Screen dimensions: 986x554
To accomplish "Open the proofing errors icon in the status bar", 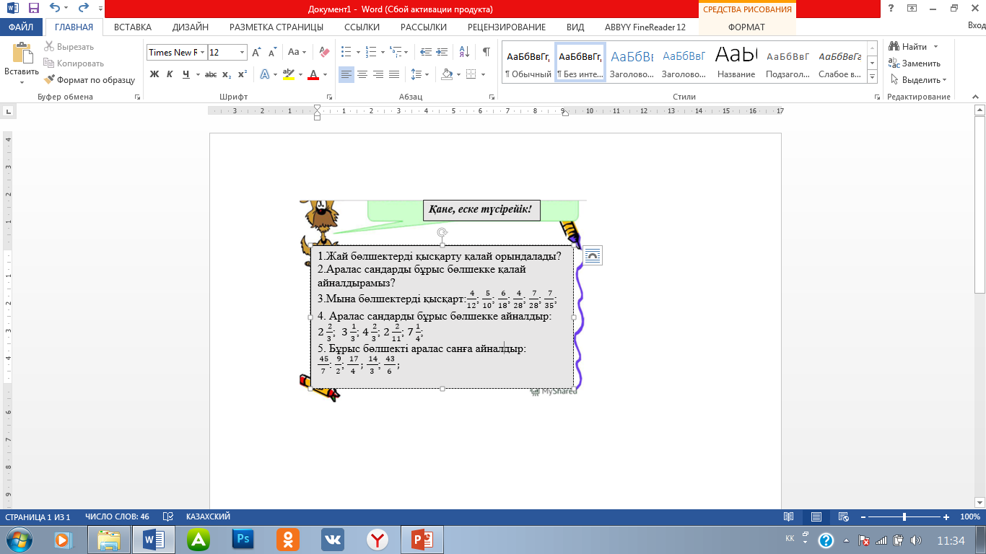I will coord(168,517).
